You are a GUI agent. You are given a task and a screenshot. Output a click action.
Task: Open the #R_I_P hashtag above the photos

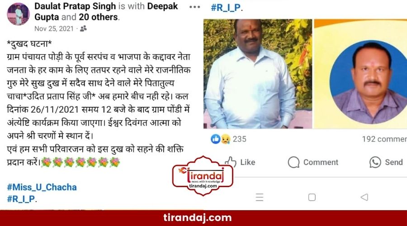(x=226, y=8)
